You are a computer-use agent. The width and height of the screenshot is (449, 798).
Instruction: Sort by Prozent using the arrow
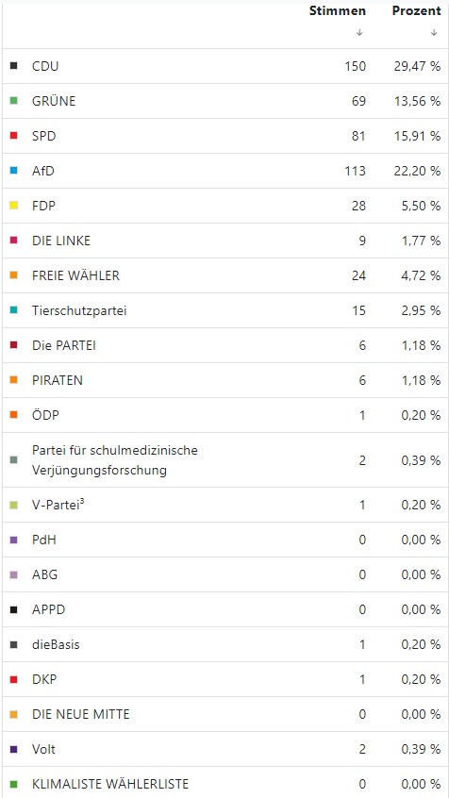[434, 32]
